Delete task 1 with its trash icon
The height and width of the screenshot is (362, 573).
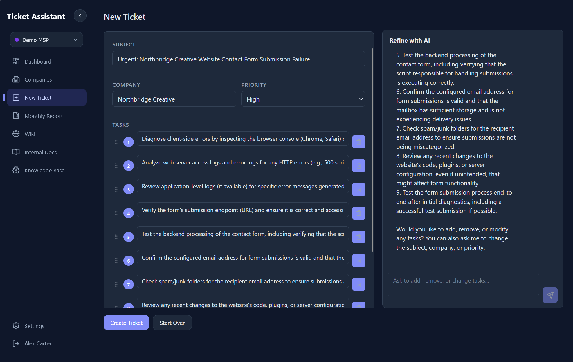point(358,142)
